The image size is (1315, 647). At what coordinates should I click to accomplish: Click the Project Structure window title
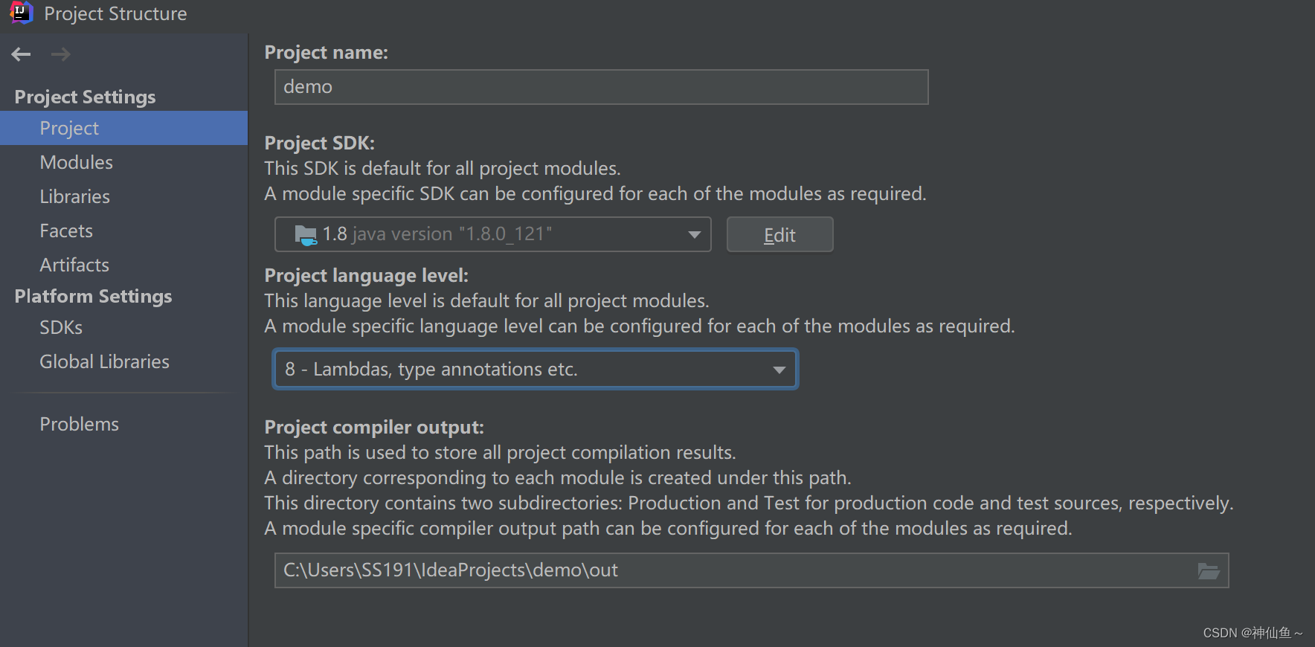115,14
